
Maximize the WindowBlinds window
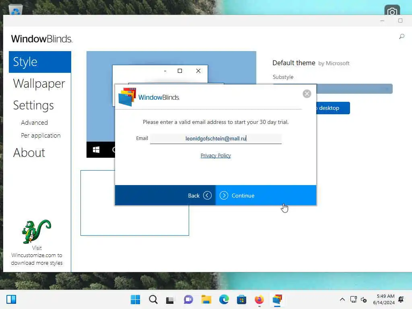(x=400, y=21)
